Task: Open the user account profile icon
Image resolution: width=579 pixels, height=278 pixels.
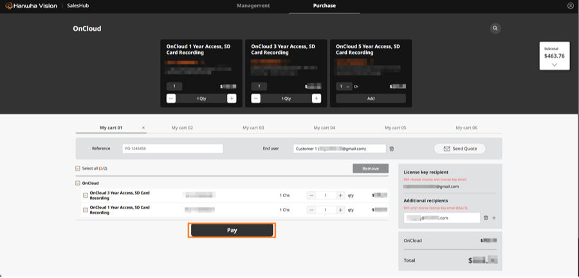Action: pos(571,6)
